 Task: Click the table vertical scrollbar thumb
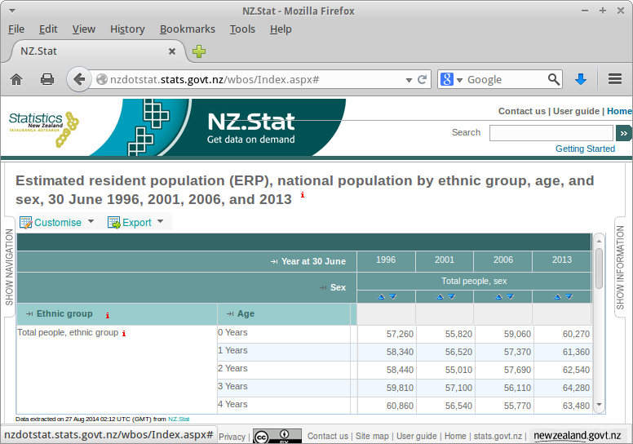tap(599, 268)
